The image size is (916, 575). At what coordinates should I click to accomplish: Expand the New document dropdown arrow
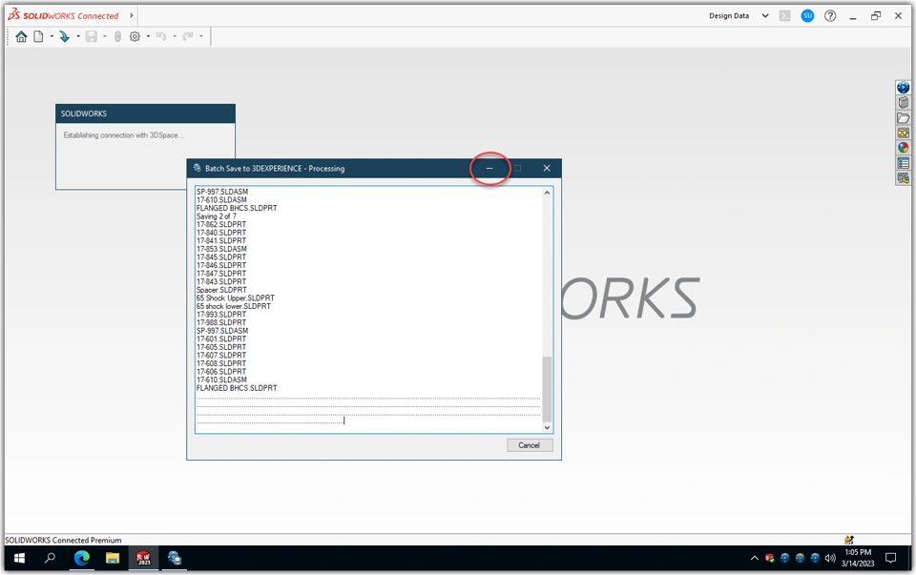pos(52,37)
